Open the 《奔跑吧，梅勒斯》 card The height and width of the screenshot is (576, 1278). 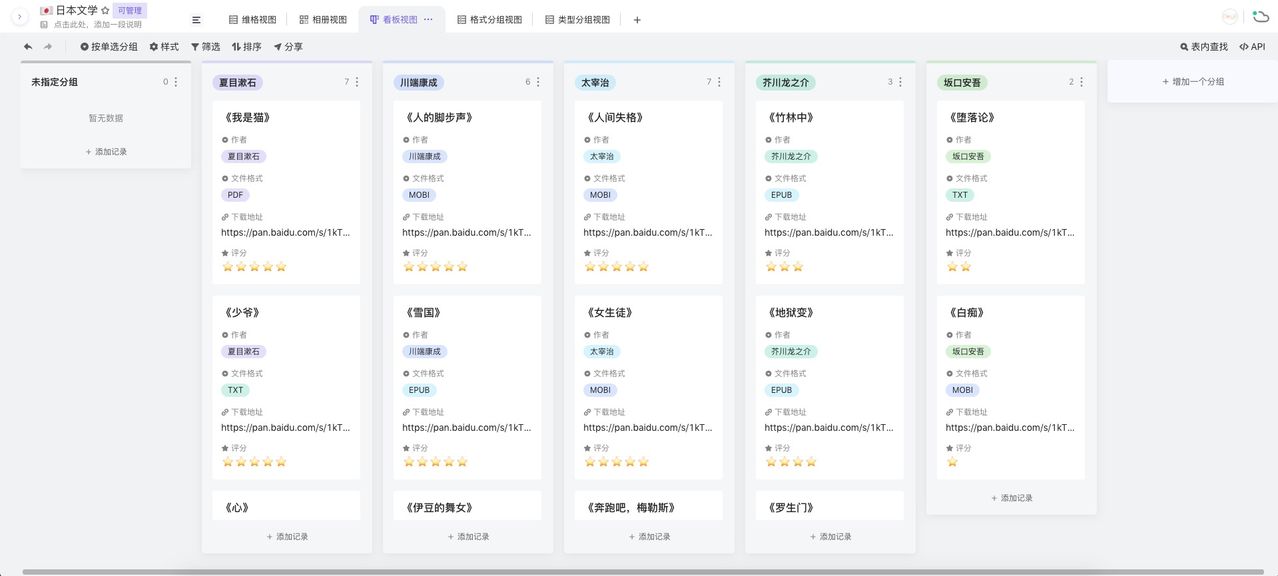(649, 506)
